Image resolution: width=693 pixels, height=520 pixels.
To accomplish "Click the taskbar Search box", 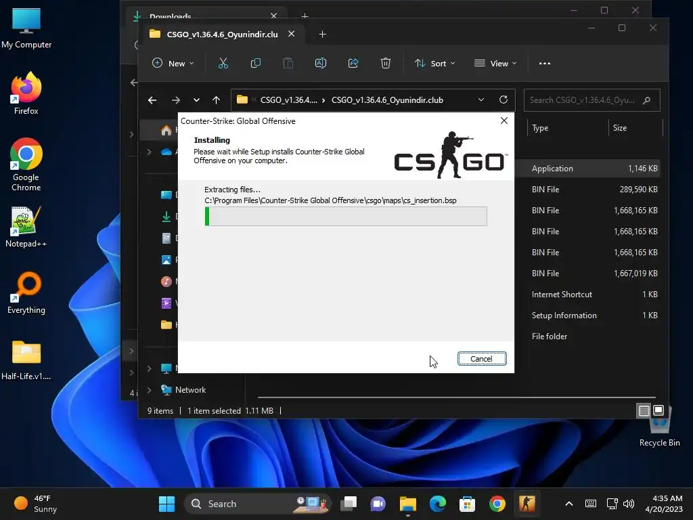I will coord(257,504).
